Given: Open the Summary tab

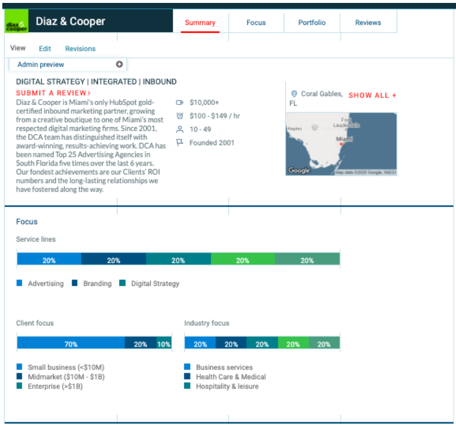Looking at the screenshot, I should [200, 23].
